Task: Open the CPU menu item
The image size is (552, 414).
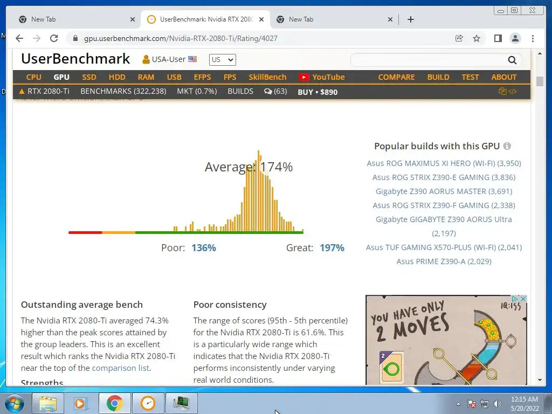Action: coord(34,77)
